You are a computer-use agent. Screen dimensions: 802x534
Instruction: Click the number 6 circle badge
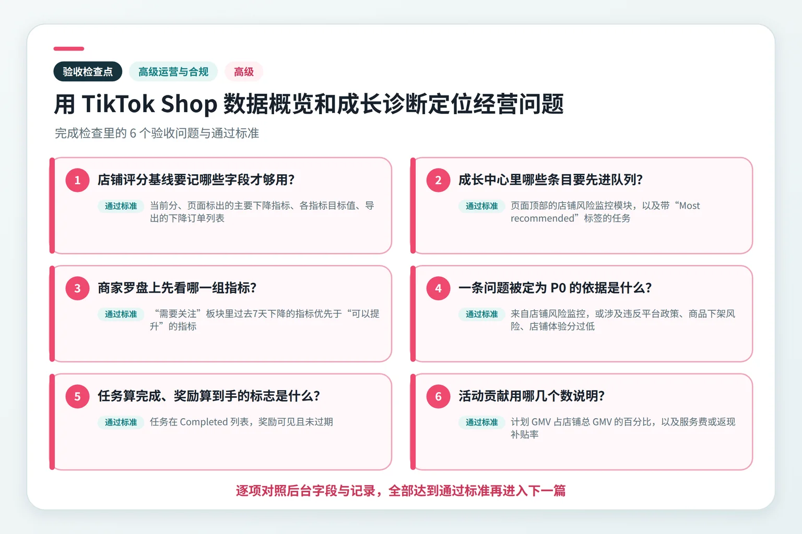pos(438,396)
